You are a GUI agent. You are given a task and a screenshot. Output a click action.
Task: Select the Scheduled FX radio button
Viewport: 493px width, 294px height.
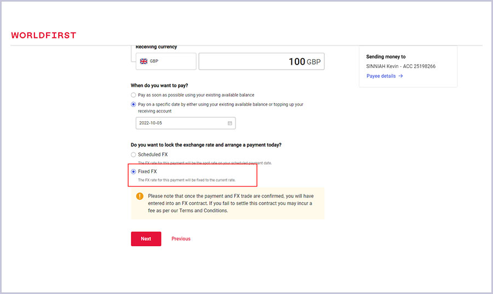click(x=134, y=155)
